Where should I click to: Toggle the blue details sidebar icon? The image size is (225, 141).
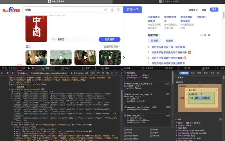pyautogui.click(x=121, y=73)
